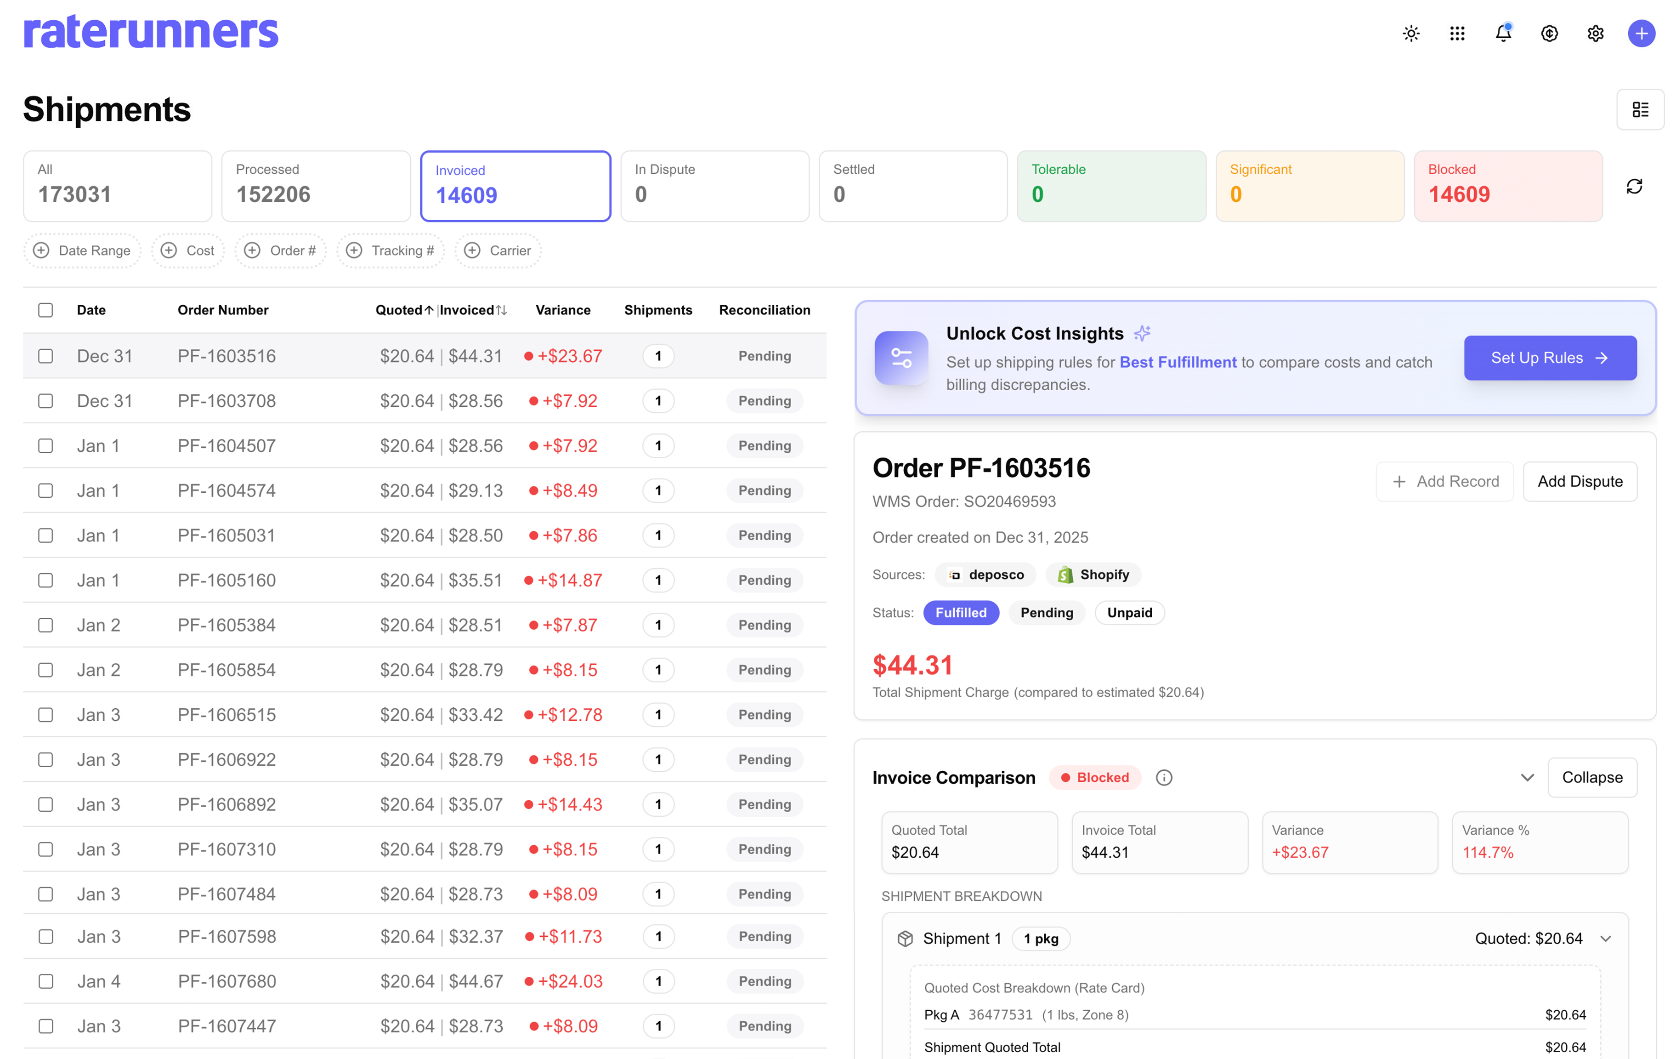This screenshot has width=1676, height=1059.
Task: Open notifications bell icon
Action: 1503,34
